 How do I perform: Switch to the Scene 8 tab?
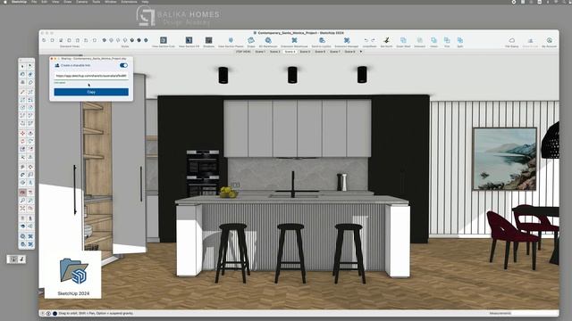349,52
